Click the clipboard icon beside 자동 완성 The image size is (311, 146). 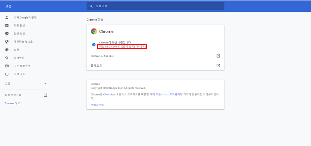point(7,26)
